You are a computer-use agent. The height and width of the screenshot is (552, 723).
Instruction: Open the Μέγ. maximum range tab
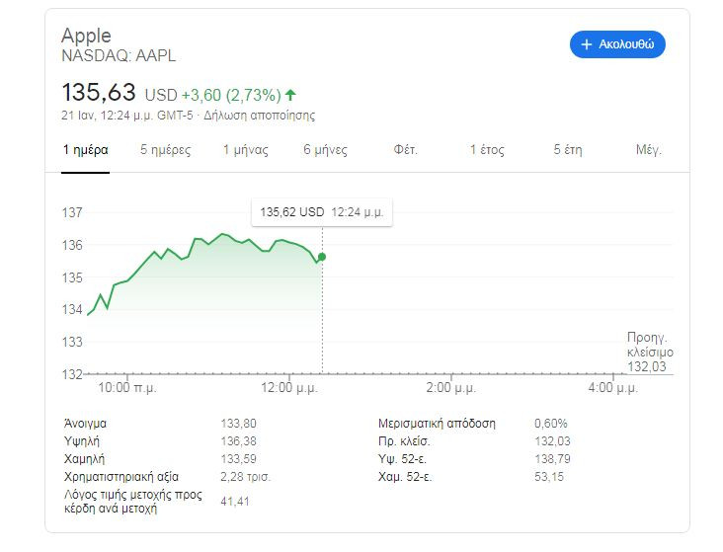coord(649,150)
